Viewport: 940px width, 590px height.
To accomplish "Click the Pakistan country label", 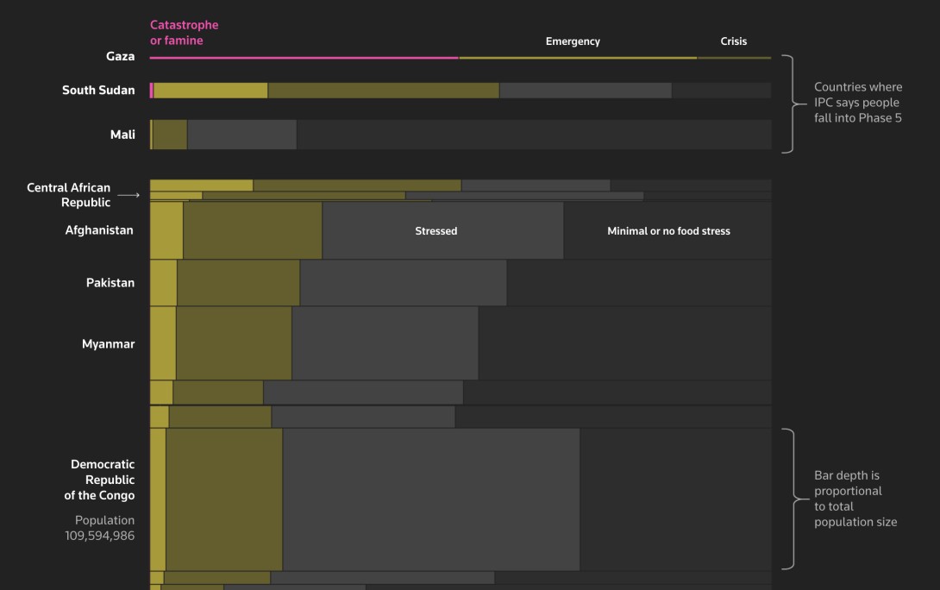I will (110, 283).
